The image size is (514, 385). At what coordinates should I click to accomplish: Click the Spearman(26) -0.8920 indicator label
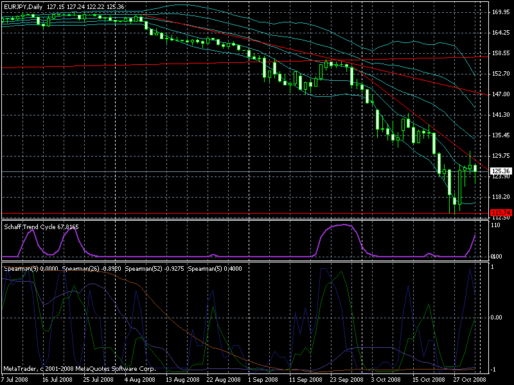point(91,269)
